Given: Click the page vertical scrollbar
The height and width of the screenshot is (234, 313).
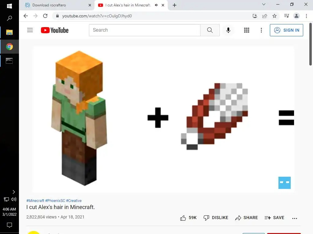Looking at the screenshot, I should pos(311,44).
